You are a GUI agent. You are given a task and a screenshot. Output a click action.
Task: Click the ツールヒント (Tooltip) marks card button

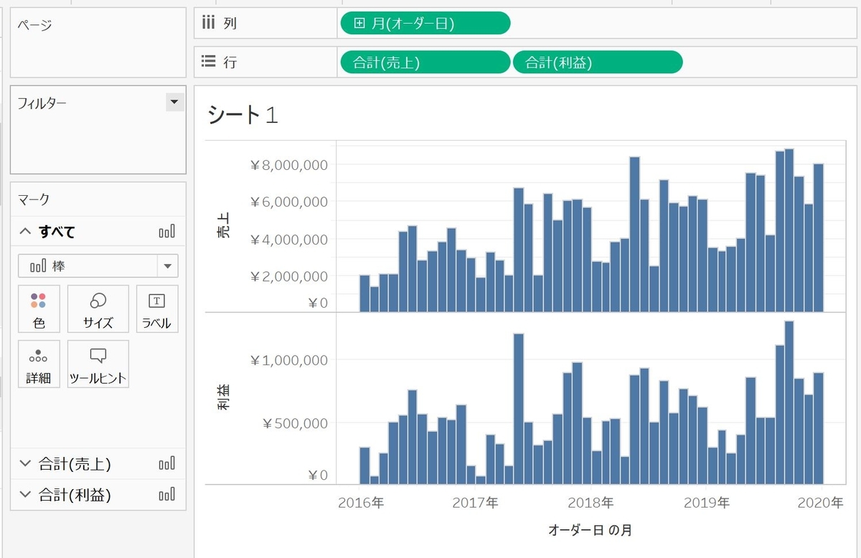point(98,364)
